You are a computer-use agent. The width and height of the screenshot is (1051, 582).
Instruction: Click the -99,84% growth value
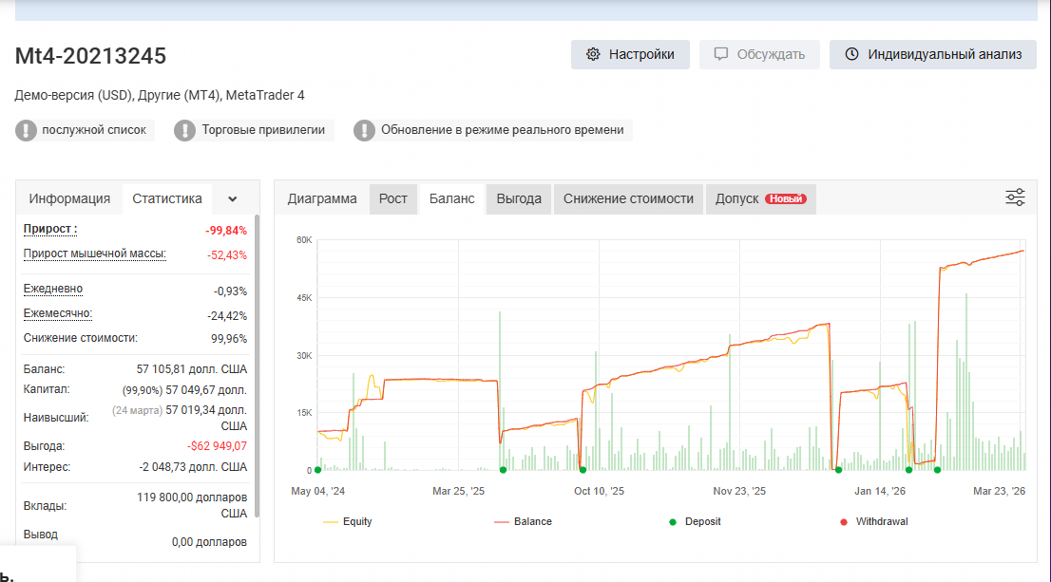pos(226,231)
